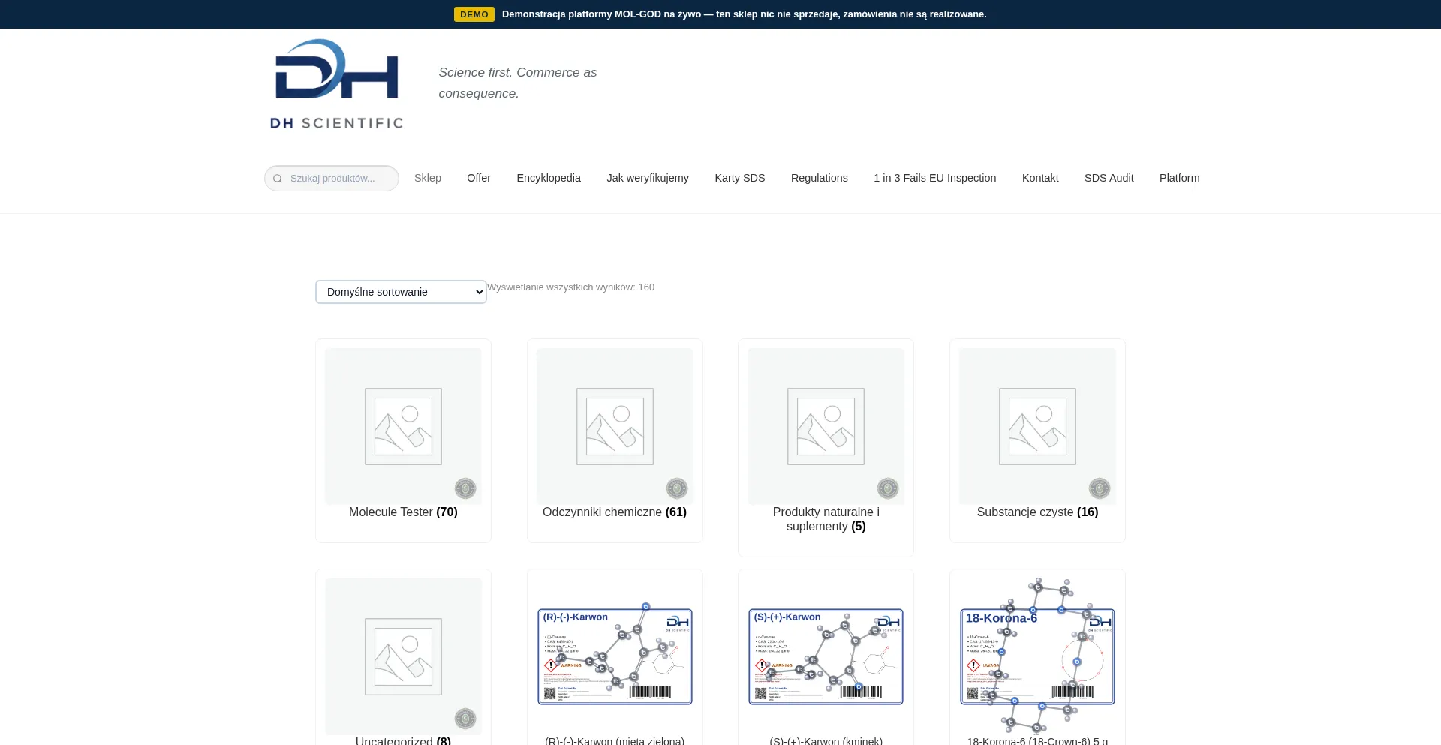Open the Sklep menu item
Screen dimensions: 1441x745
[428, 178]
